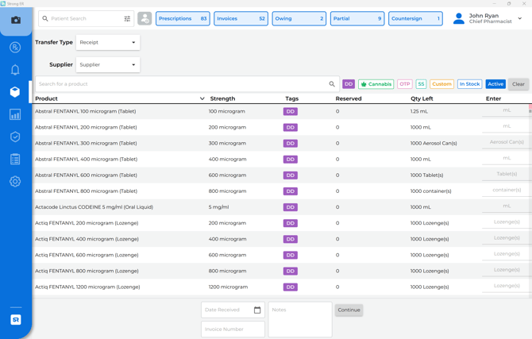The image size is (532, 339).
Task: Expand the John Ryan user menu
Action: tap(520, 18)
